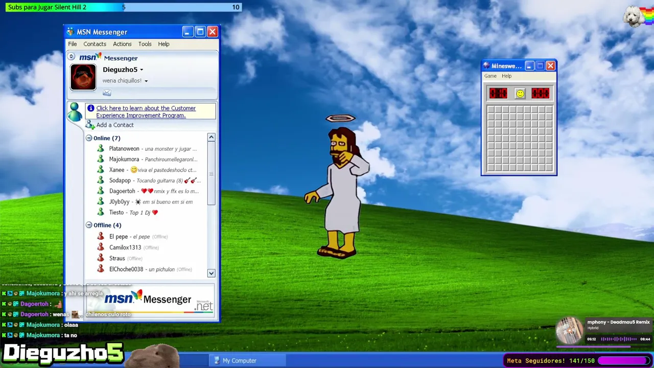Collapse the Offline (4) contact group
The width and height of the screenshot is (654, 368).
[x=89, y=225]
